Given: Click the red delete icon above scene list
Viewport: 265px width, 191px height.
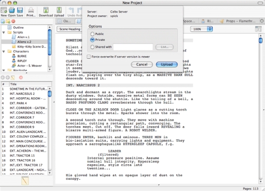Looking at the screenshot, I should (x=21, y=77).
